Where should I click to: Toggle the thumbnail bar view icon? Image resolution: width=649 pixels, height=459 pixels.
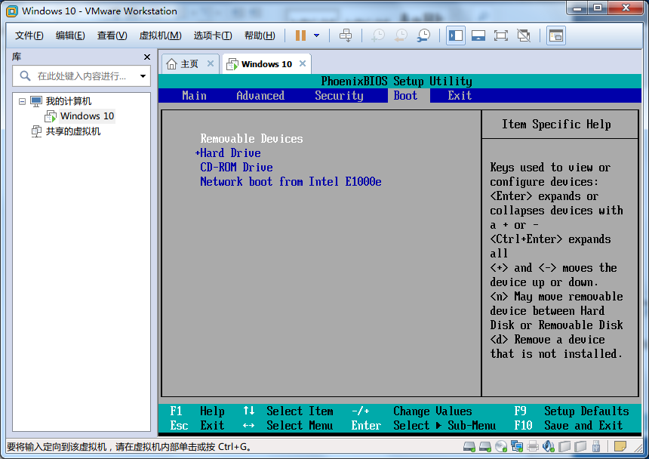point(478,35)
